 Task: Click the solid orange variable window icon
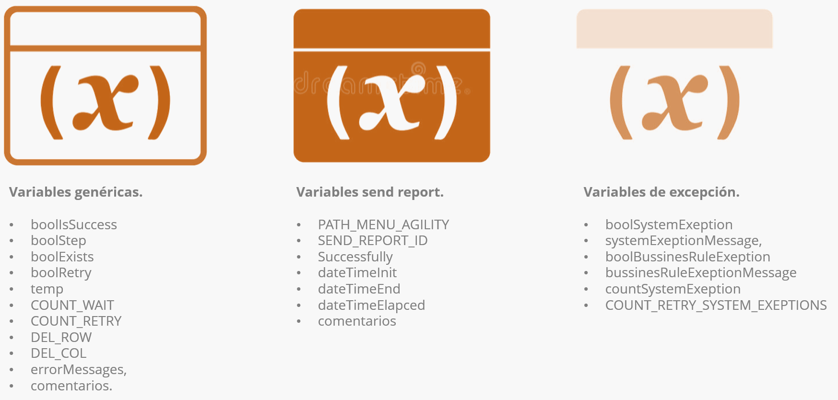point(391,85)
